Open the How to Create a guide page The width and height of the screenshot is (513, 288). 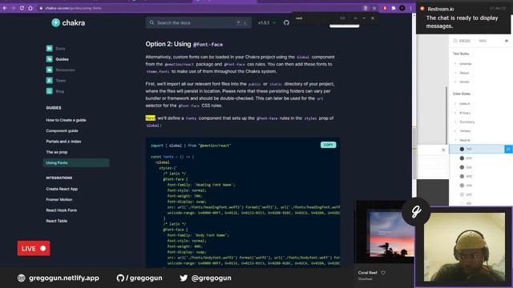coord(66,120)
